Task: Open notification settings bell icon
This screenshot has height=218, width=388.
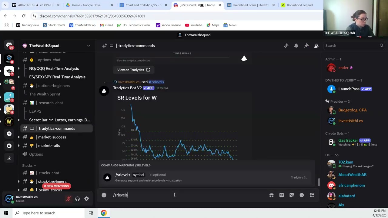Action: (x=296, y=46)
